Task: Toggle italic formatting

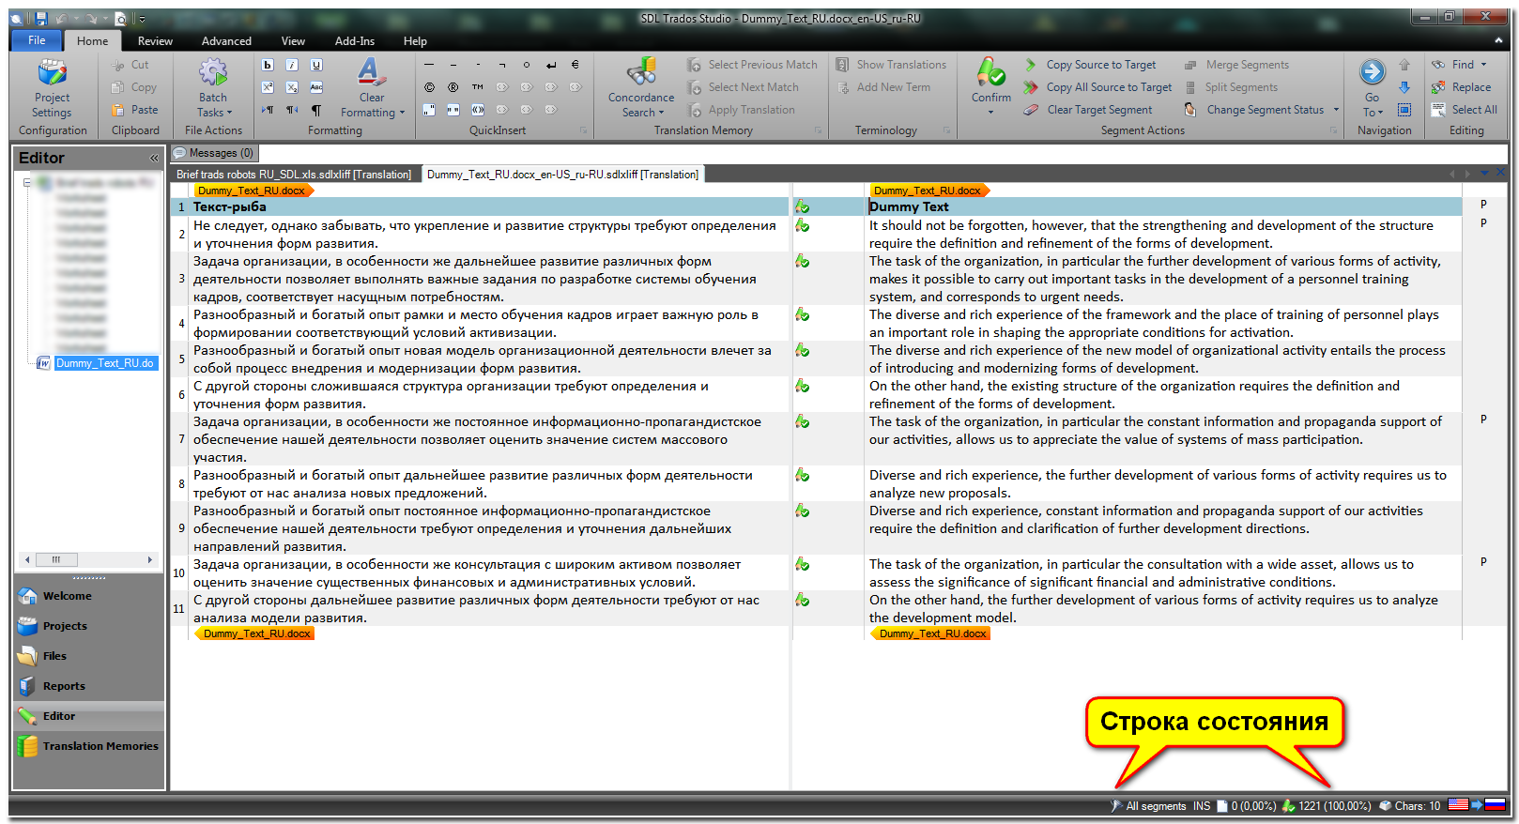Action: point(292,65)
